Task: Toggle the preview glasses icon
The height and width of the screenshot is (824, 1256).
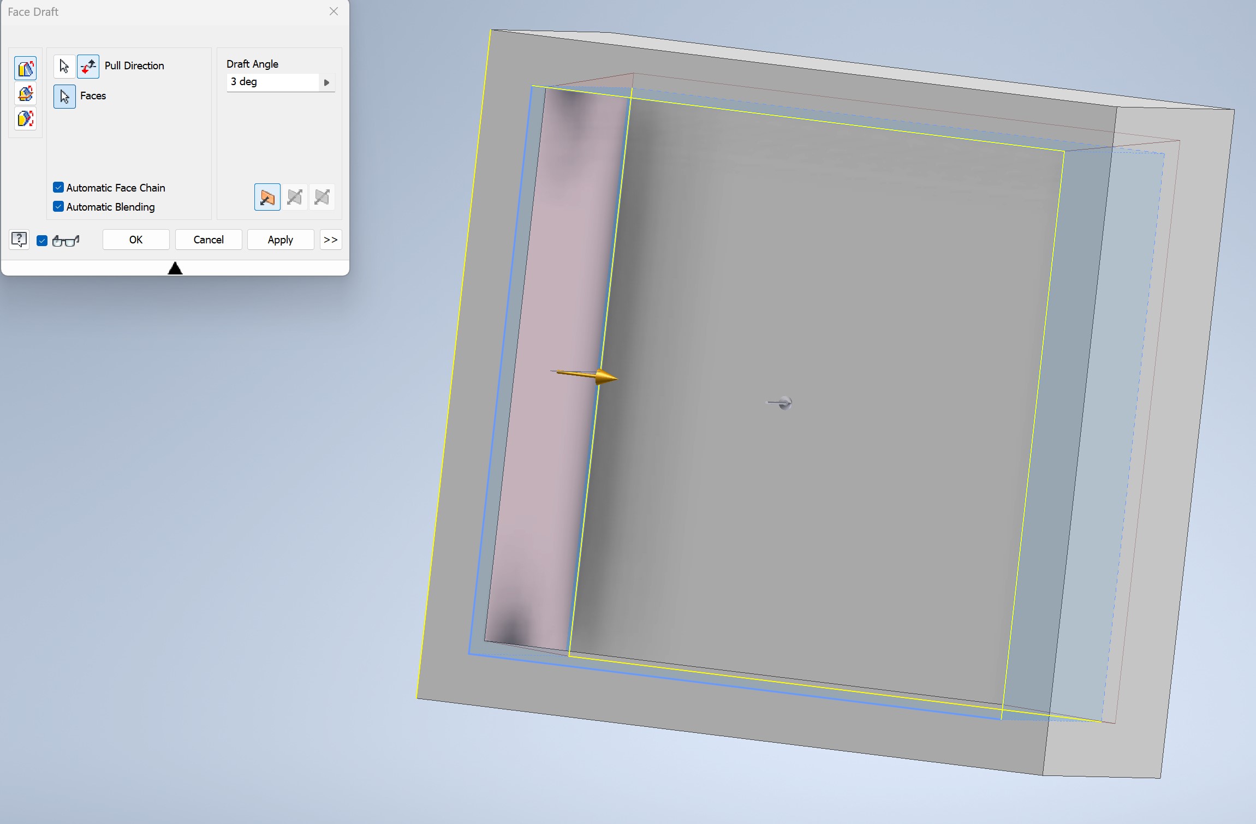Action: (66, 241)
